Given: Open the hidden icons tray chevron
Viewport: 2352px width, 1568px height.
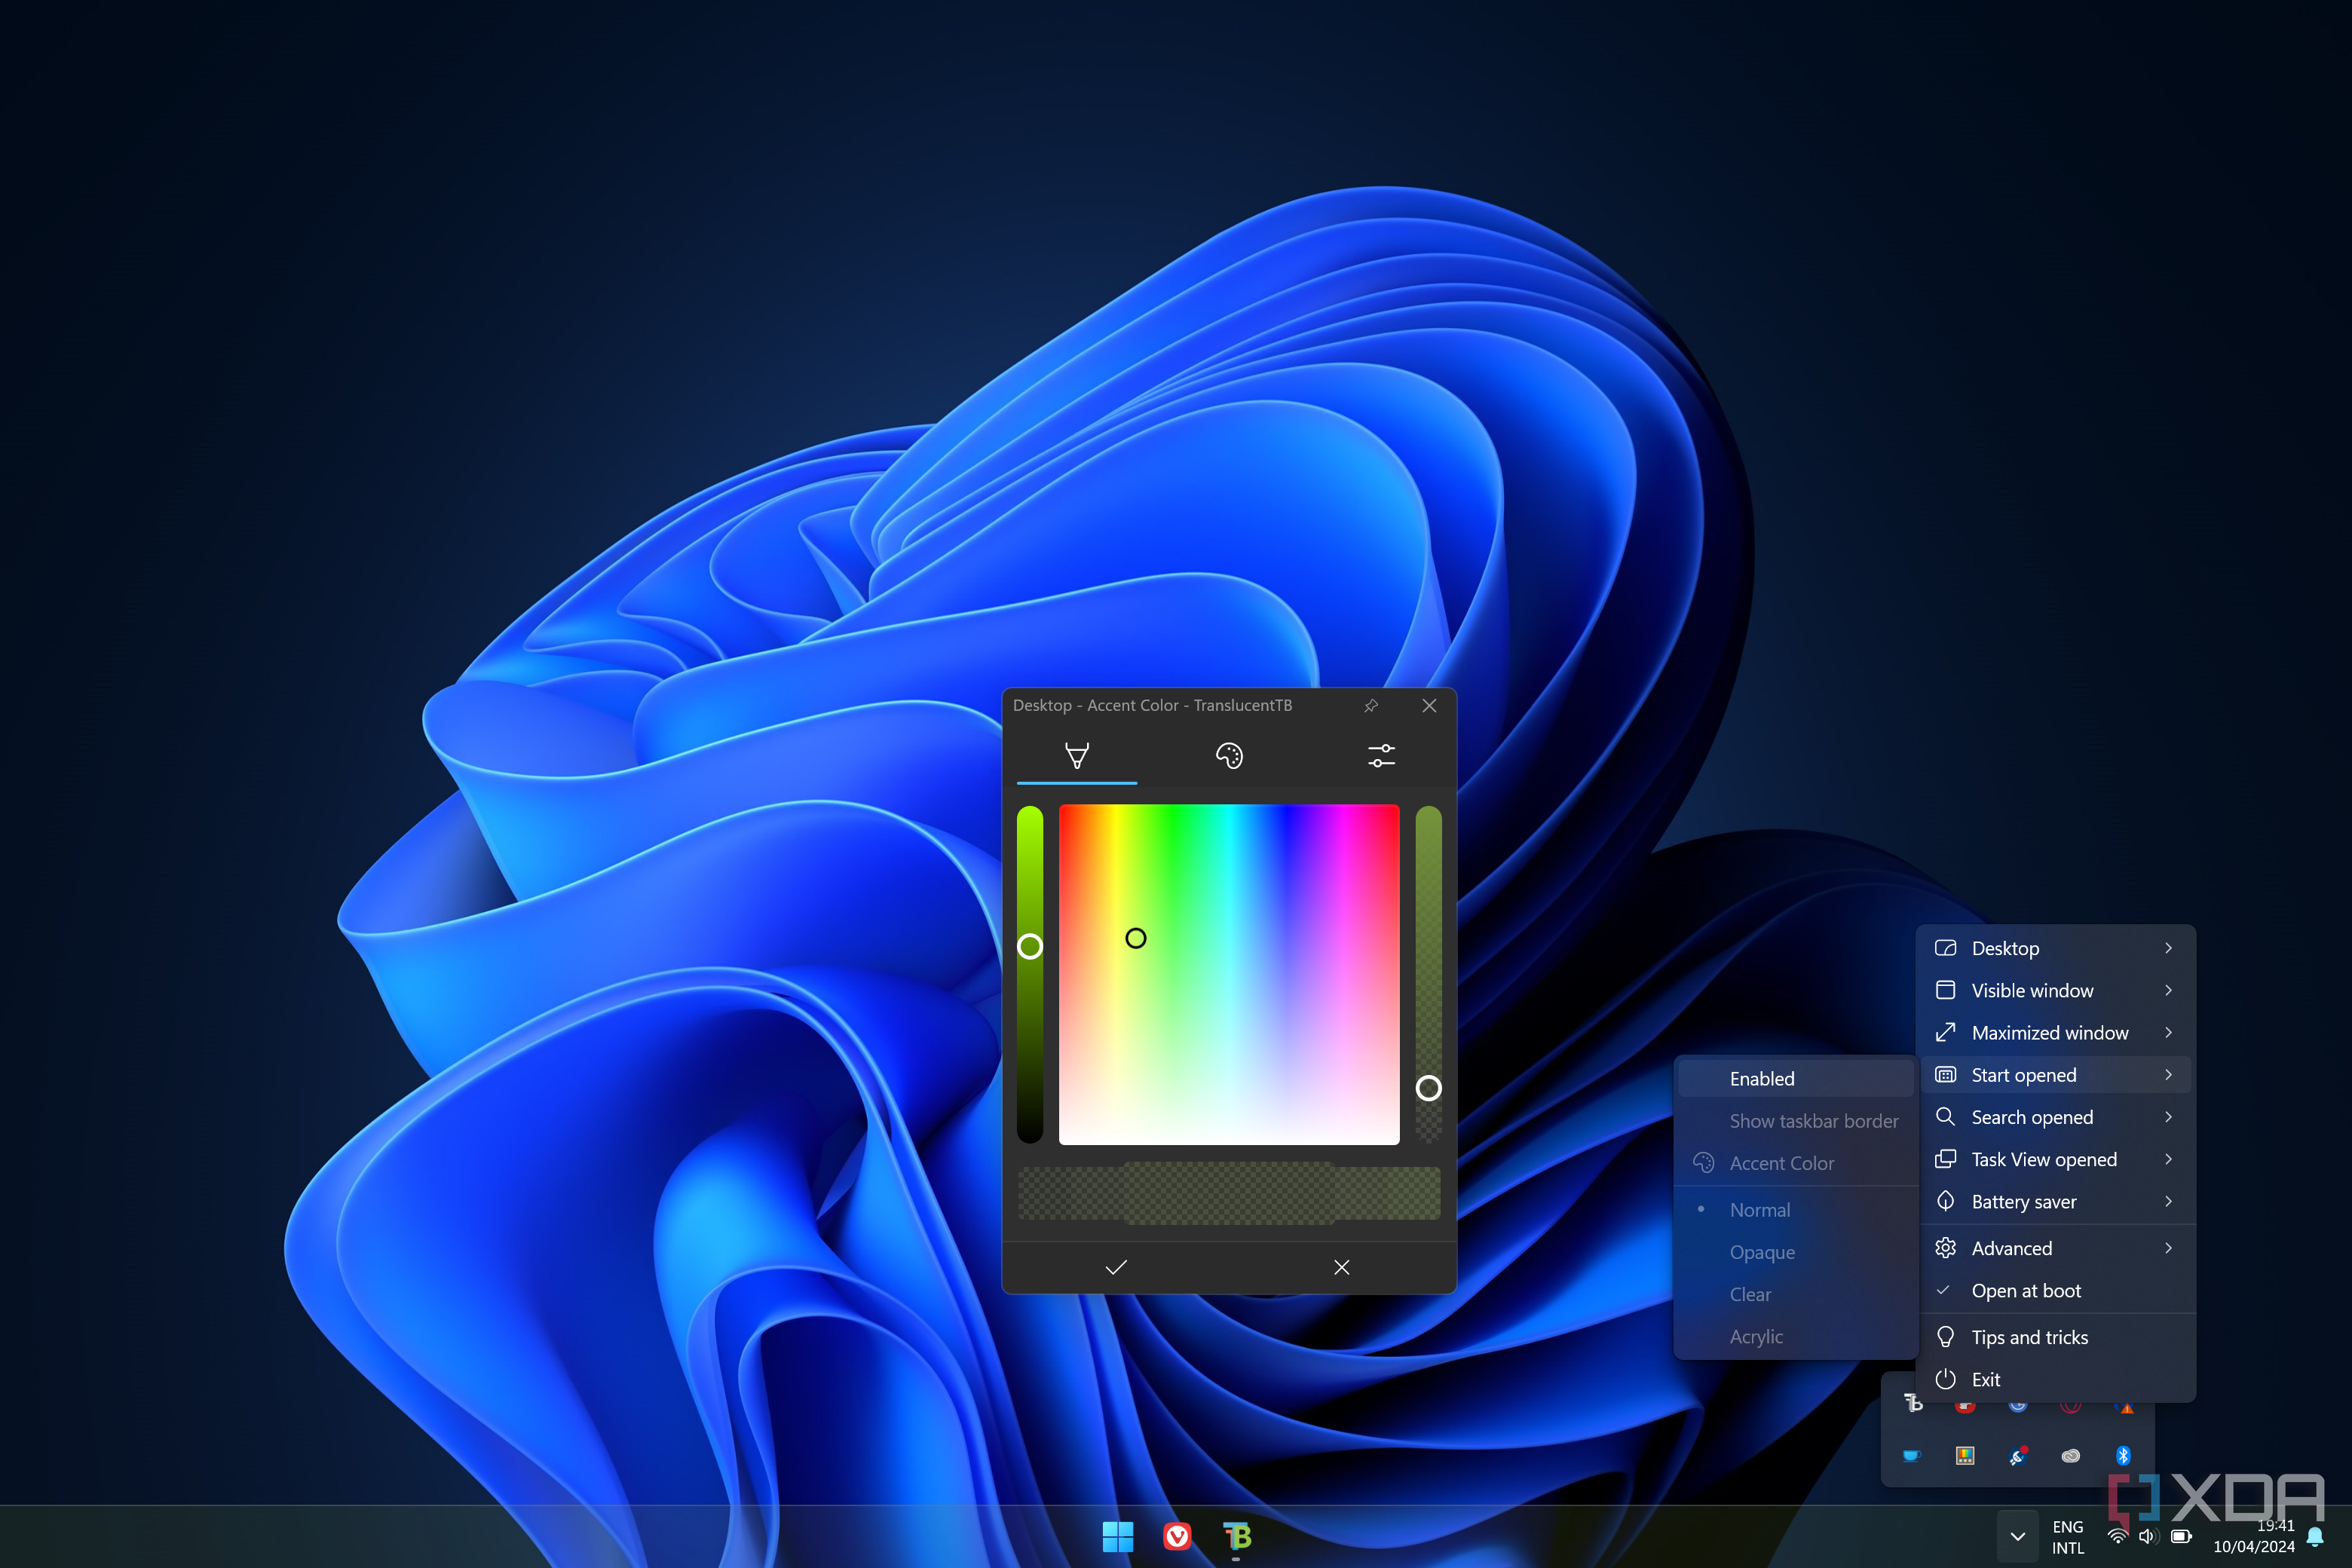Looking at the screenshot, I should coord(2018,1537).
